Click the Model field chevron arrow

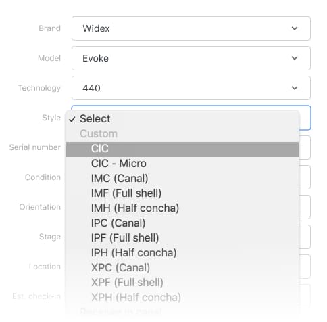click(x=295, y=58)
